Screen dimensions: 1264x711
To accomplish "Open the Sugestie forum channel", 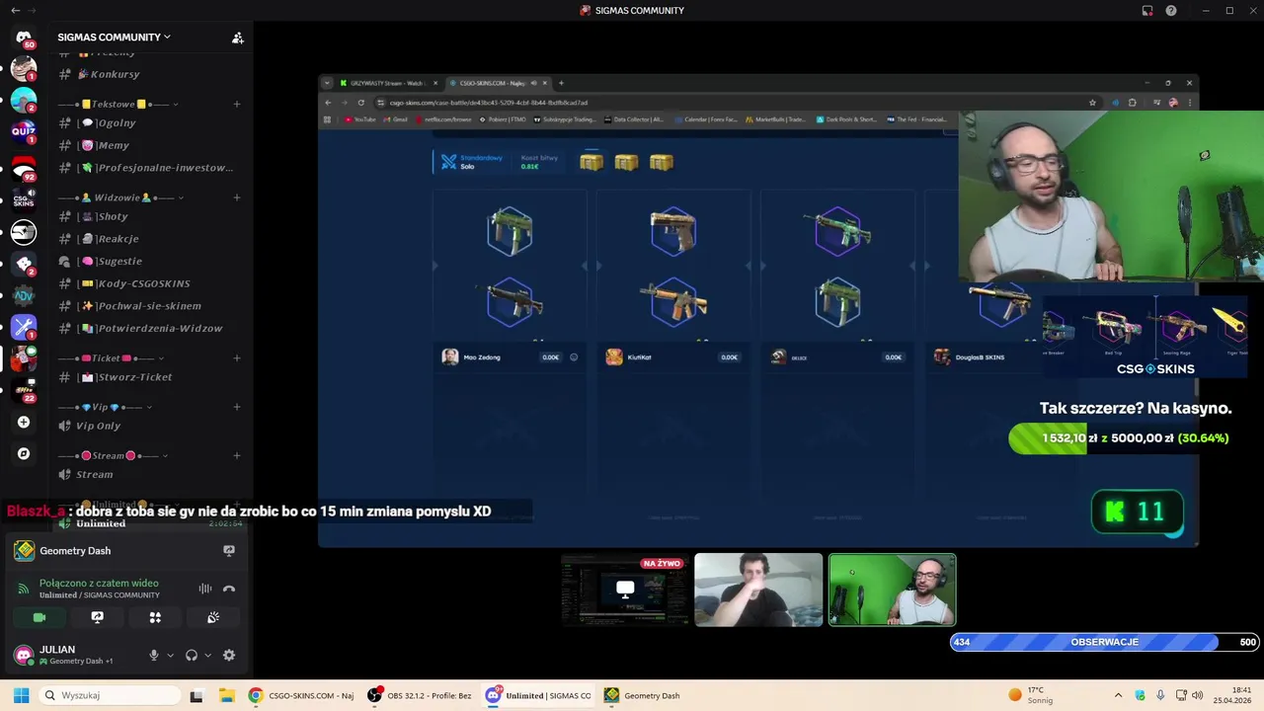I will click(x=148, y=261).
